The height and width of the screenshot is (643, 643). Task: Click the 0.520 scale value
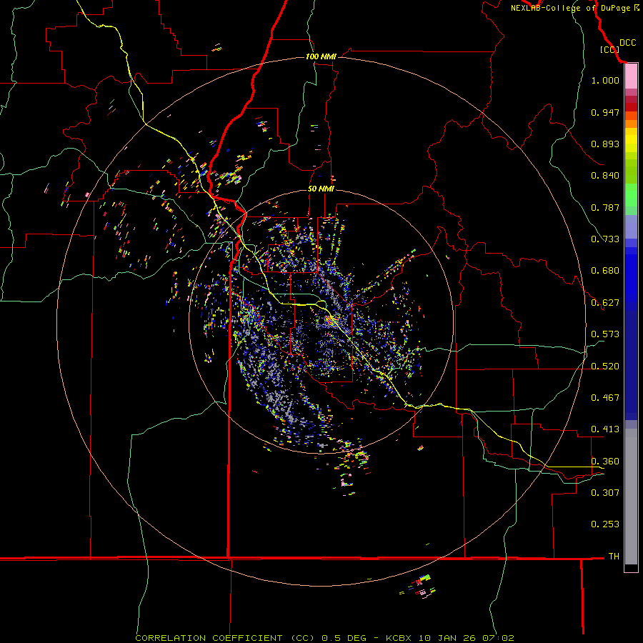[x=605, y=367]
